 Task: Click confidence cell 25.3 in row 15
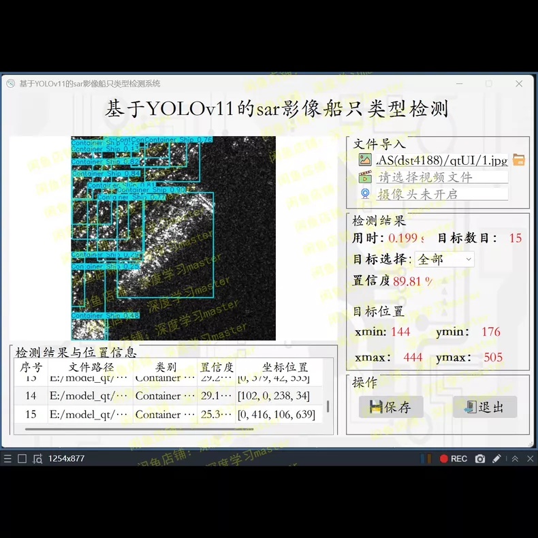point(217,414)
